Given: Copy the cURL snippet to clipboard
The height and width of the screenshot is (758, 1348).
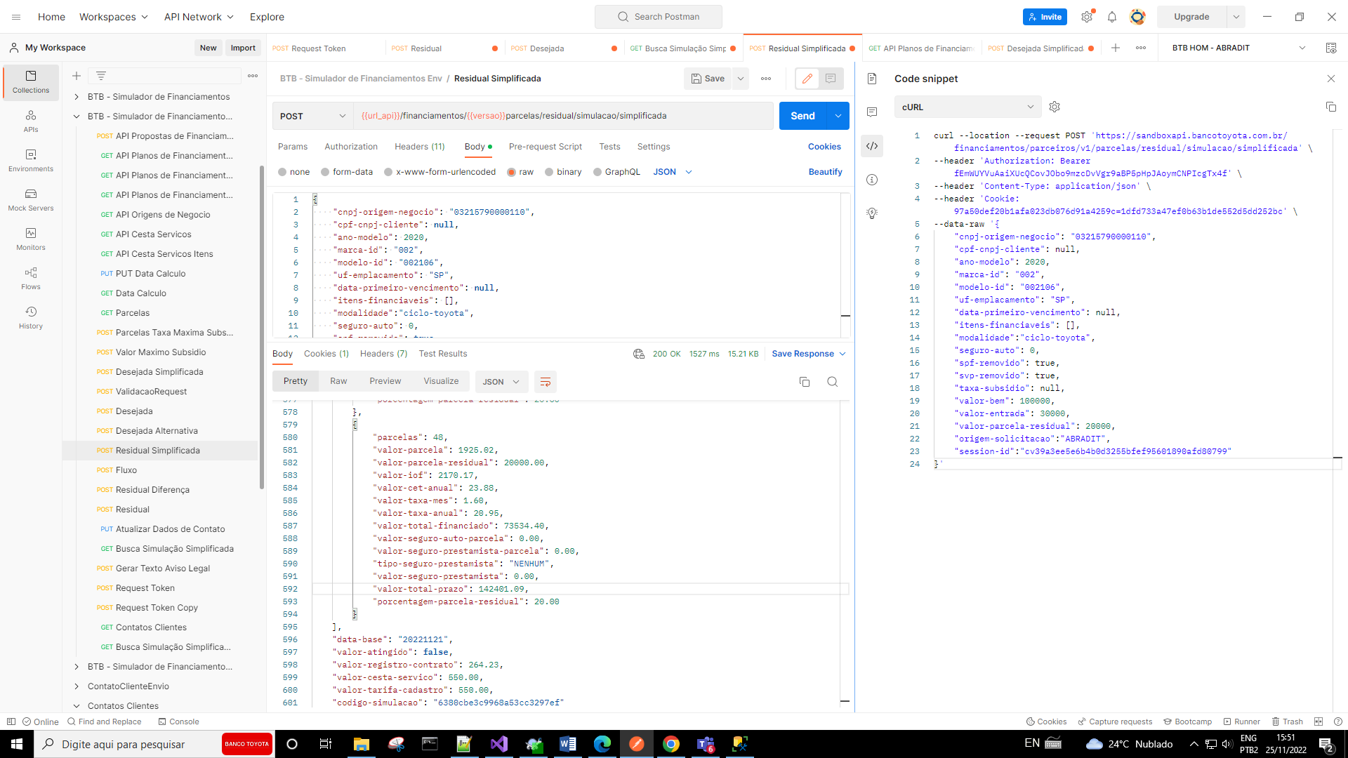Looking at the screenshot, I should [1330, 107].
